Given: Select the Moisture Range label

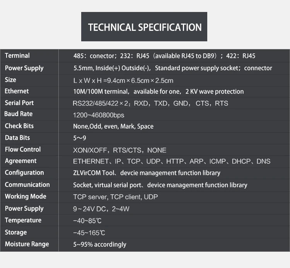Looking at the screenshot, I should point(27,244).
